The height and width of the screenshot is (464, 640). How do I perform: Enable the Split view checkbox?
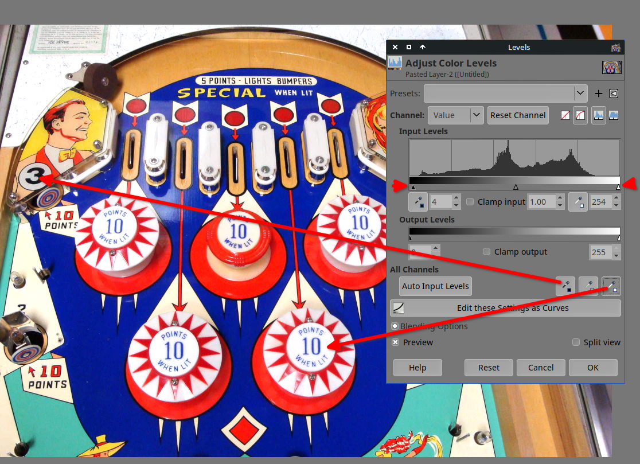click(576, 342)
